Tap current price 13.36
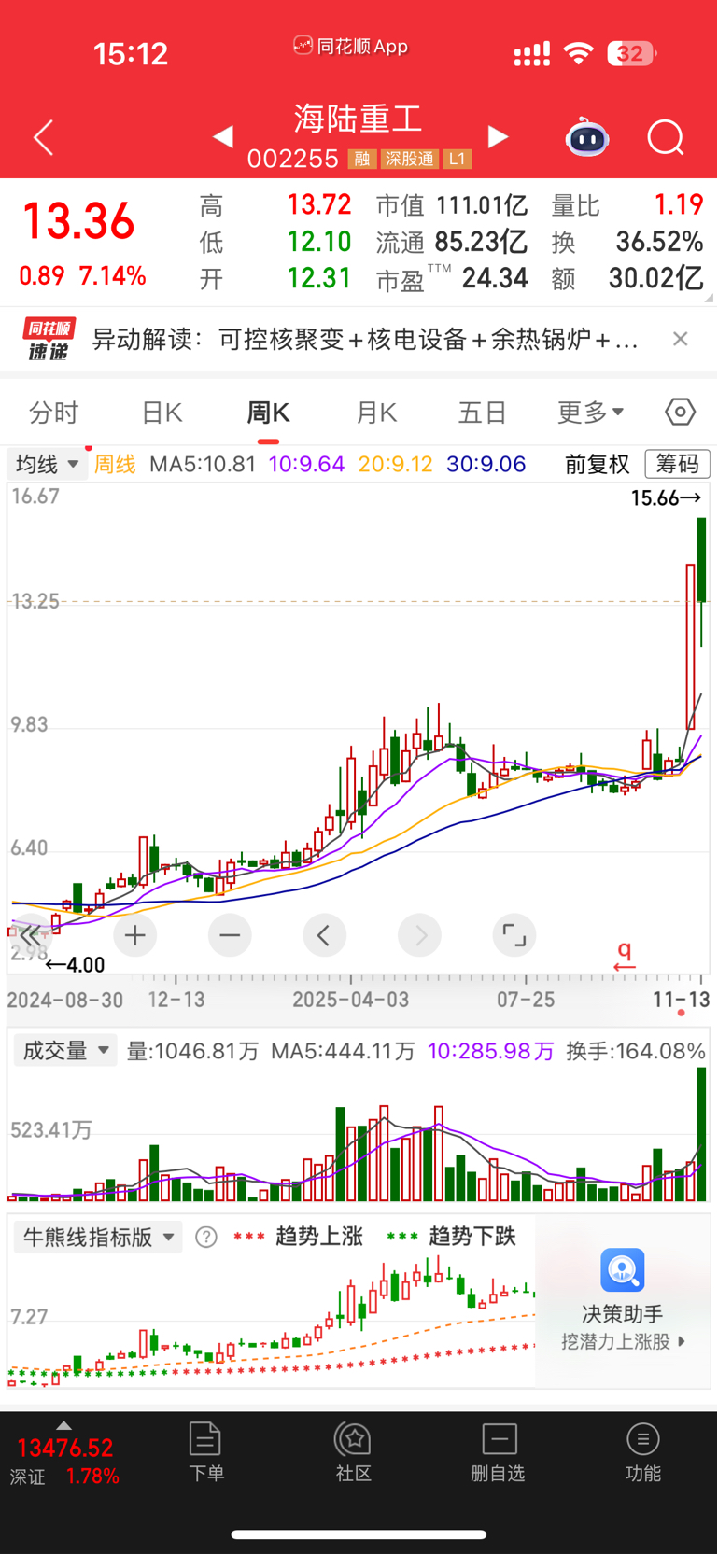This screenshot has height=1554, width=718. click(78, 221)
